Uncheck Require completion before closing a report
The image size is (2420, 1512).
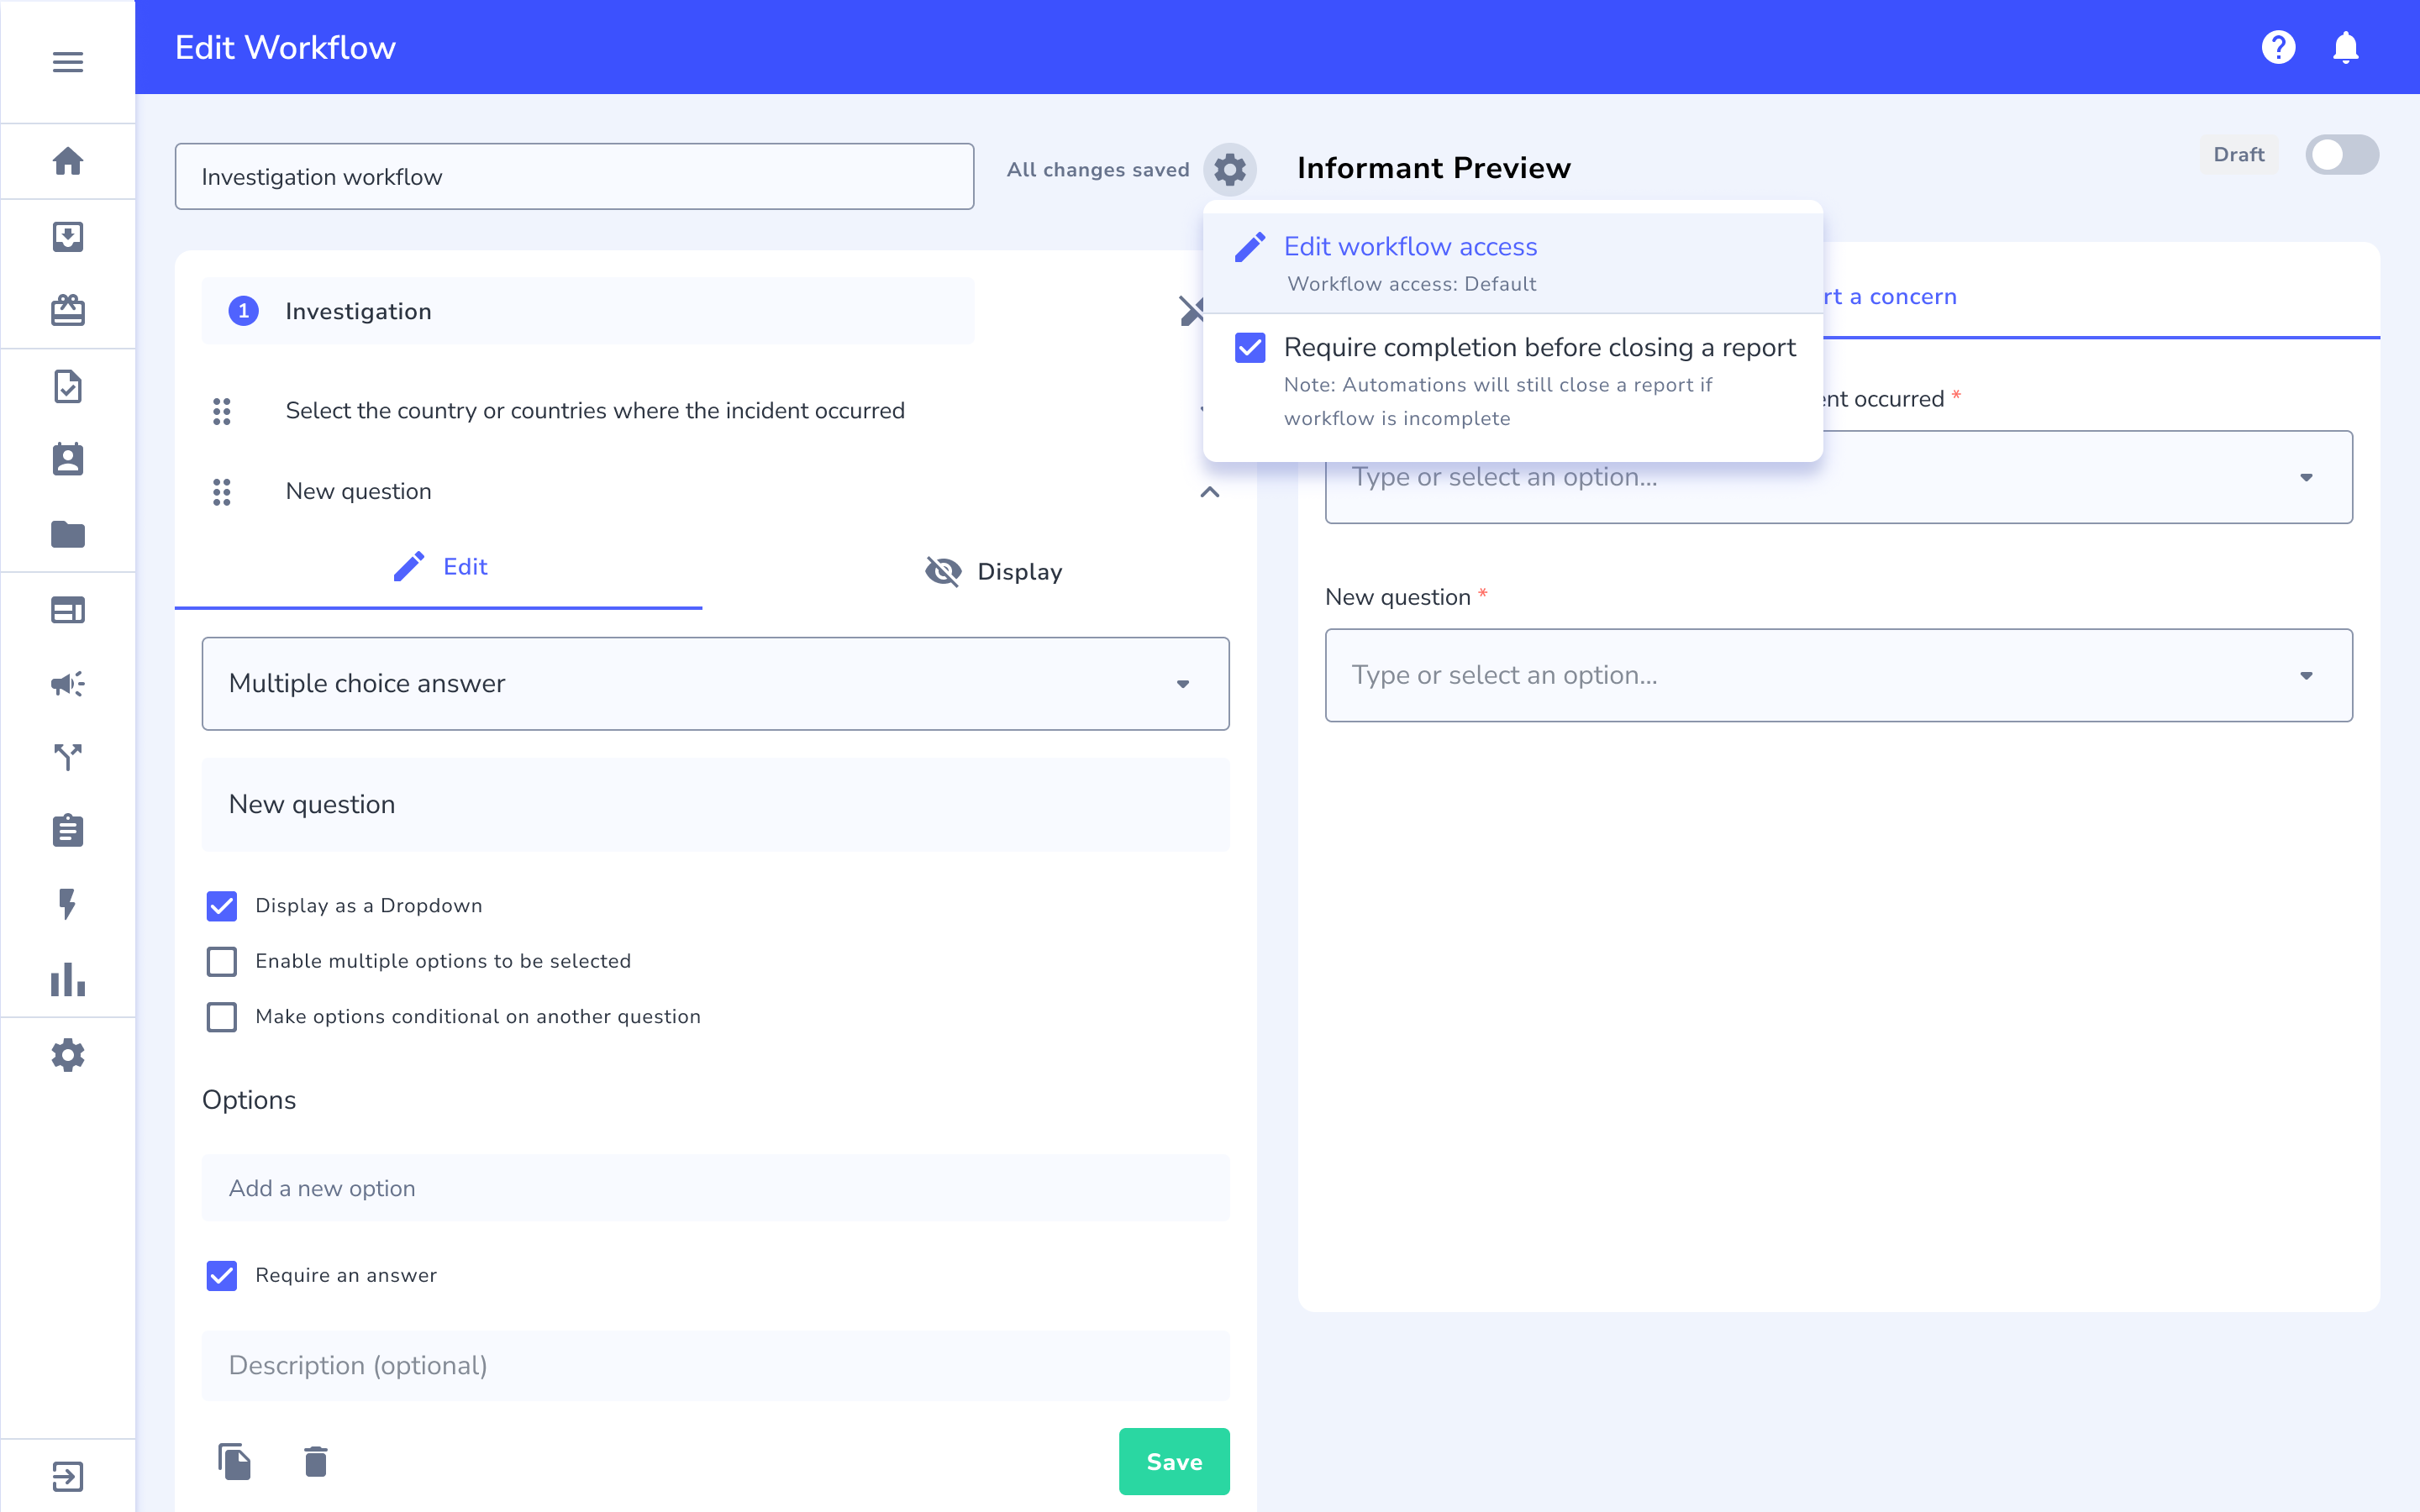[x=1250, y=347]
